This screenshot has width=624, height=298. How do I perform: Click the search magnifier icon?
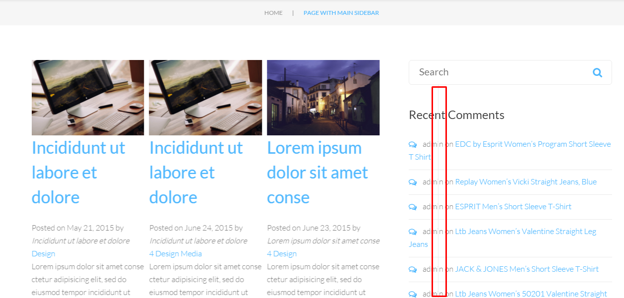click(x=597, y=73)
